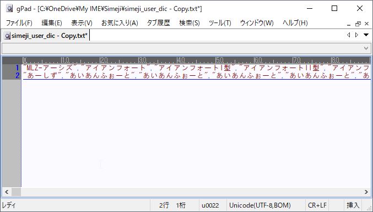Click the u0022 character code in status bar

click(x=210, y=205)
